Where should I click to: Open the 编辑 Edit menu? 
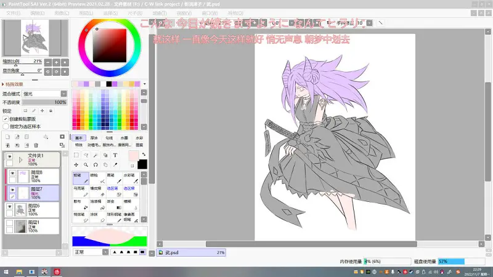pos(38,13)
